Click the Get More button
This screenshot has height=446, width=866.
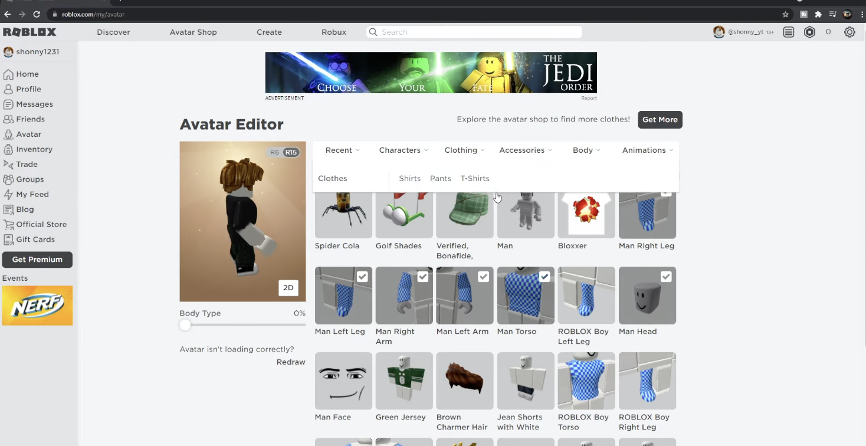click(x=660, y=120)
